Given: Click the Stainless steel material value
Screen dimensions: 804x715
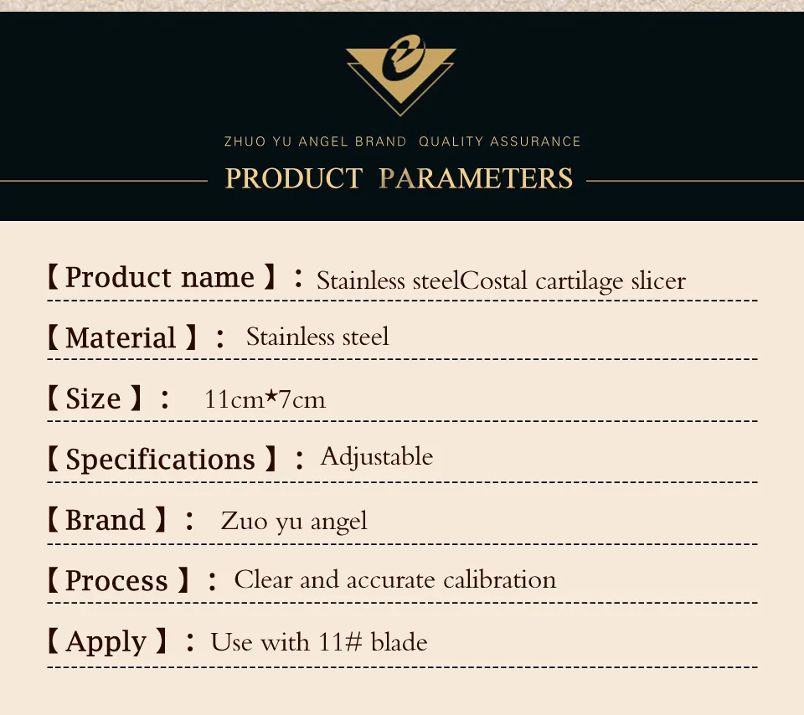Looking at the screenshot, I should (x=317, y=337).
